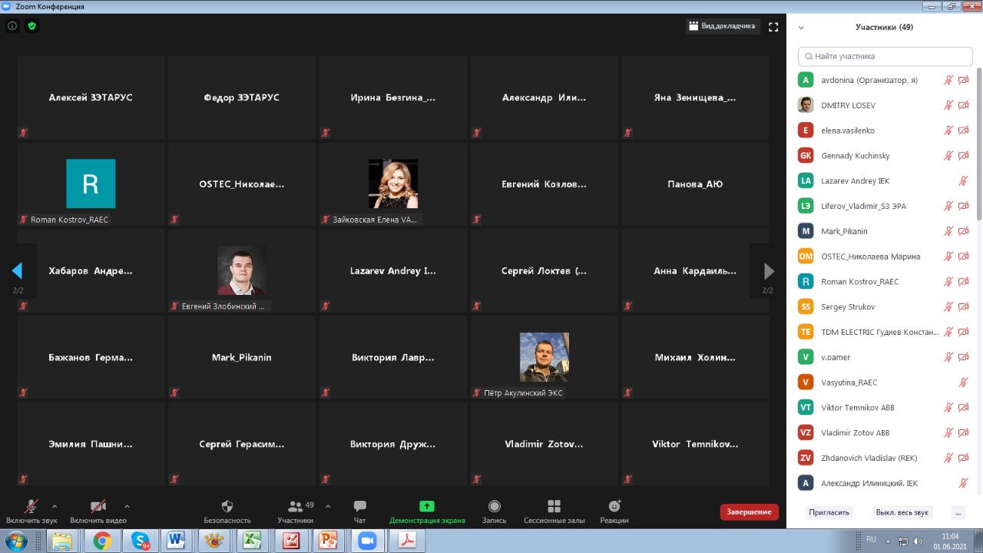This screenshot has width=983, height=553.
Task: Click the Пригласить invite button
Action: coord(829,512)
